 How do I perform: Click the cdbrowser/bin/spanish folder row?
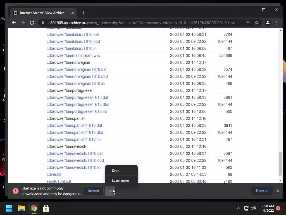tap(139, 118)
